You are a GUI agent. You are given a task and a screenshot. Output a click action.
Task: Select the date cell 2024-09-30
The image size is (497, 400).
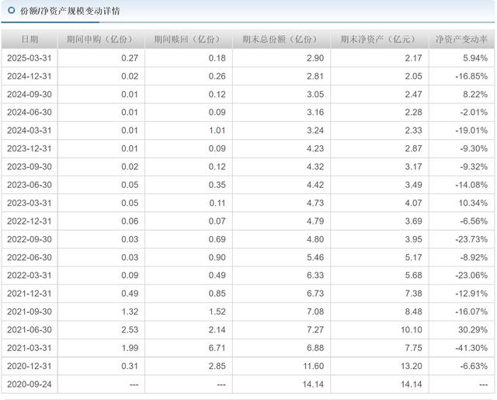tap(30, 95)
